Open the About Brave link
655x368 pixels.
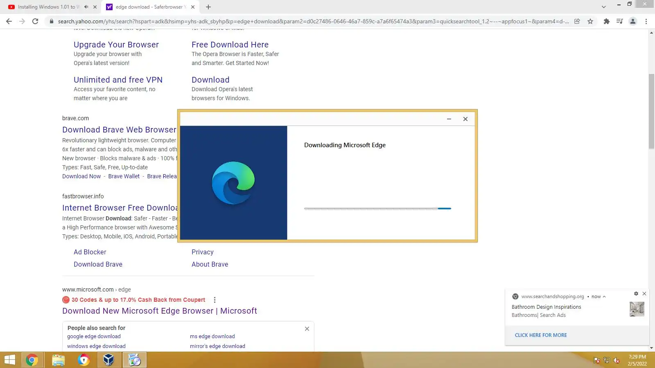click(210, 264)
